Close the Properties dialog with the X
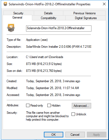 tap(104, 4)
